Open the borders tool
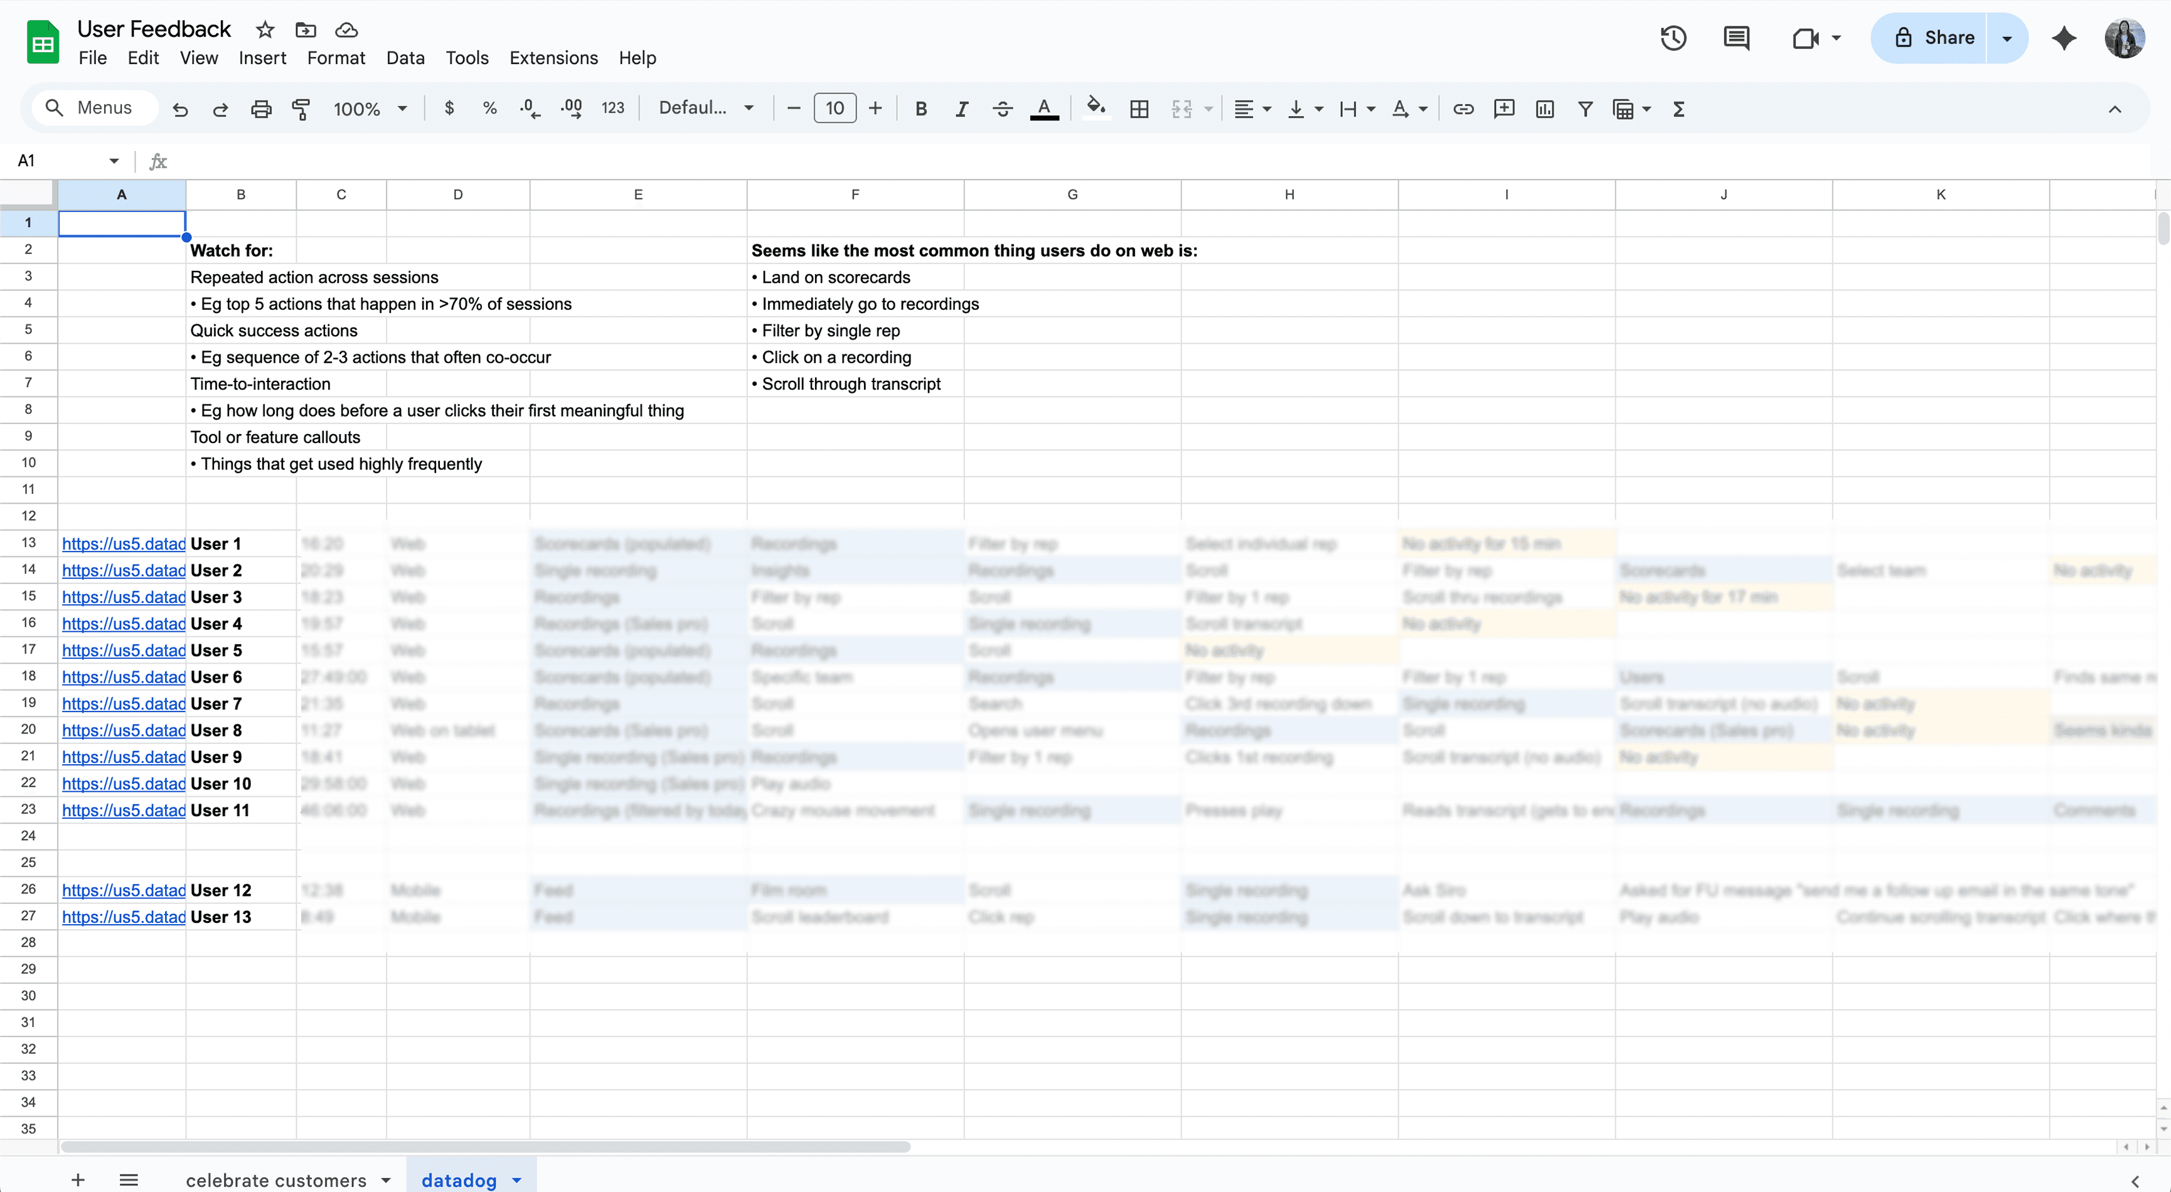The height and width of the screenshot is (1192, 2171). (x=1139, y=109)
